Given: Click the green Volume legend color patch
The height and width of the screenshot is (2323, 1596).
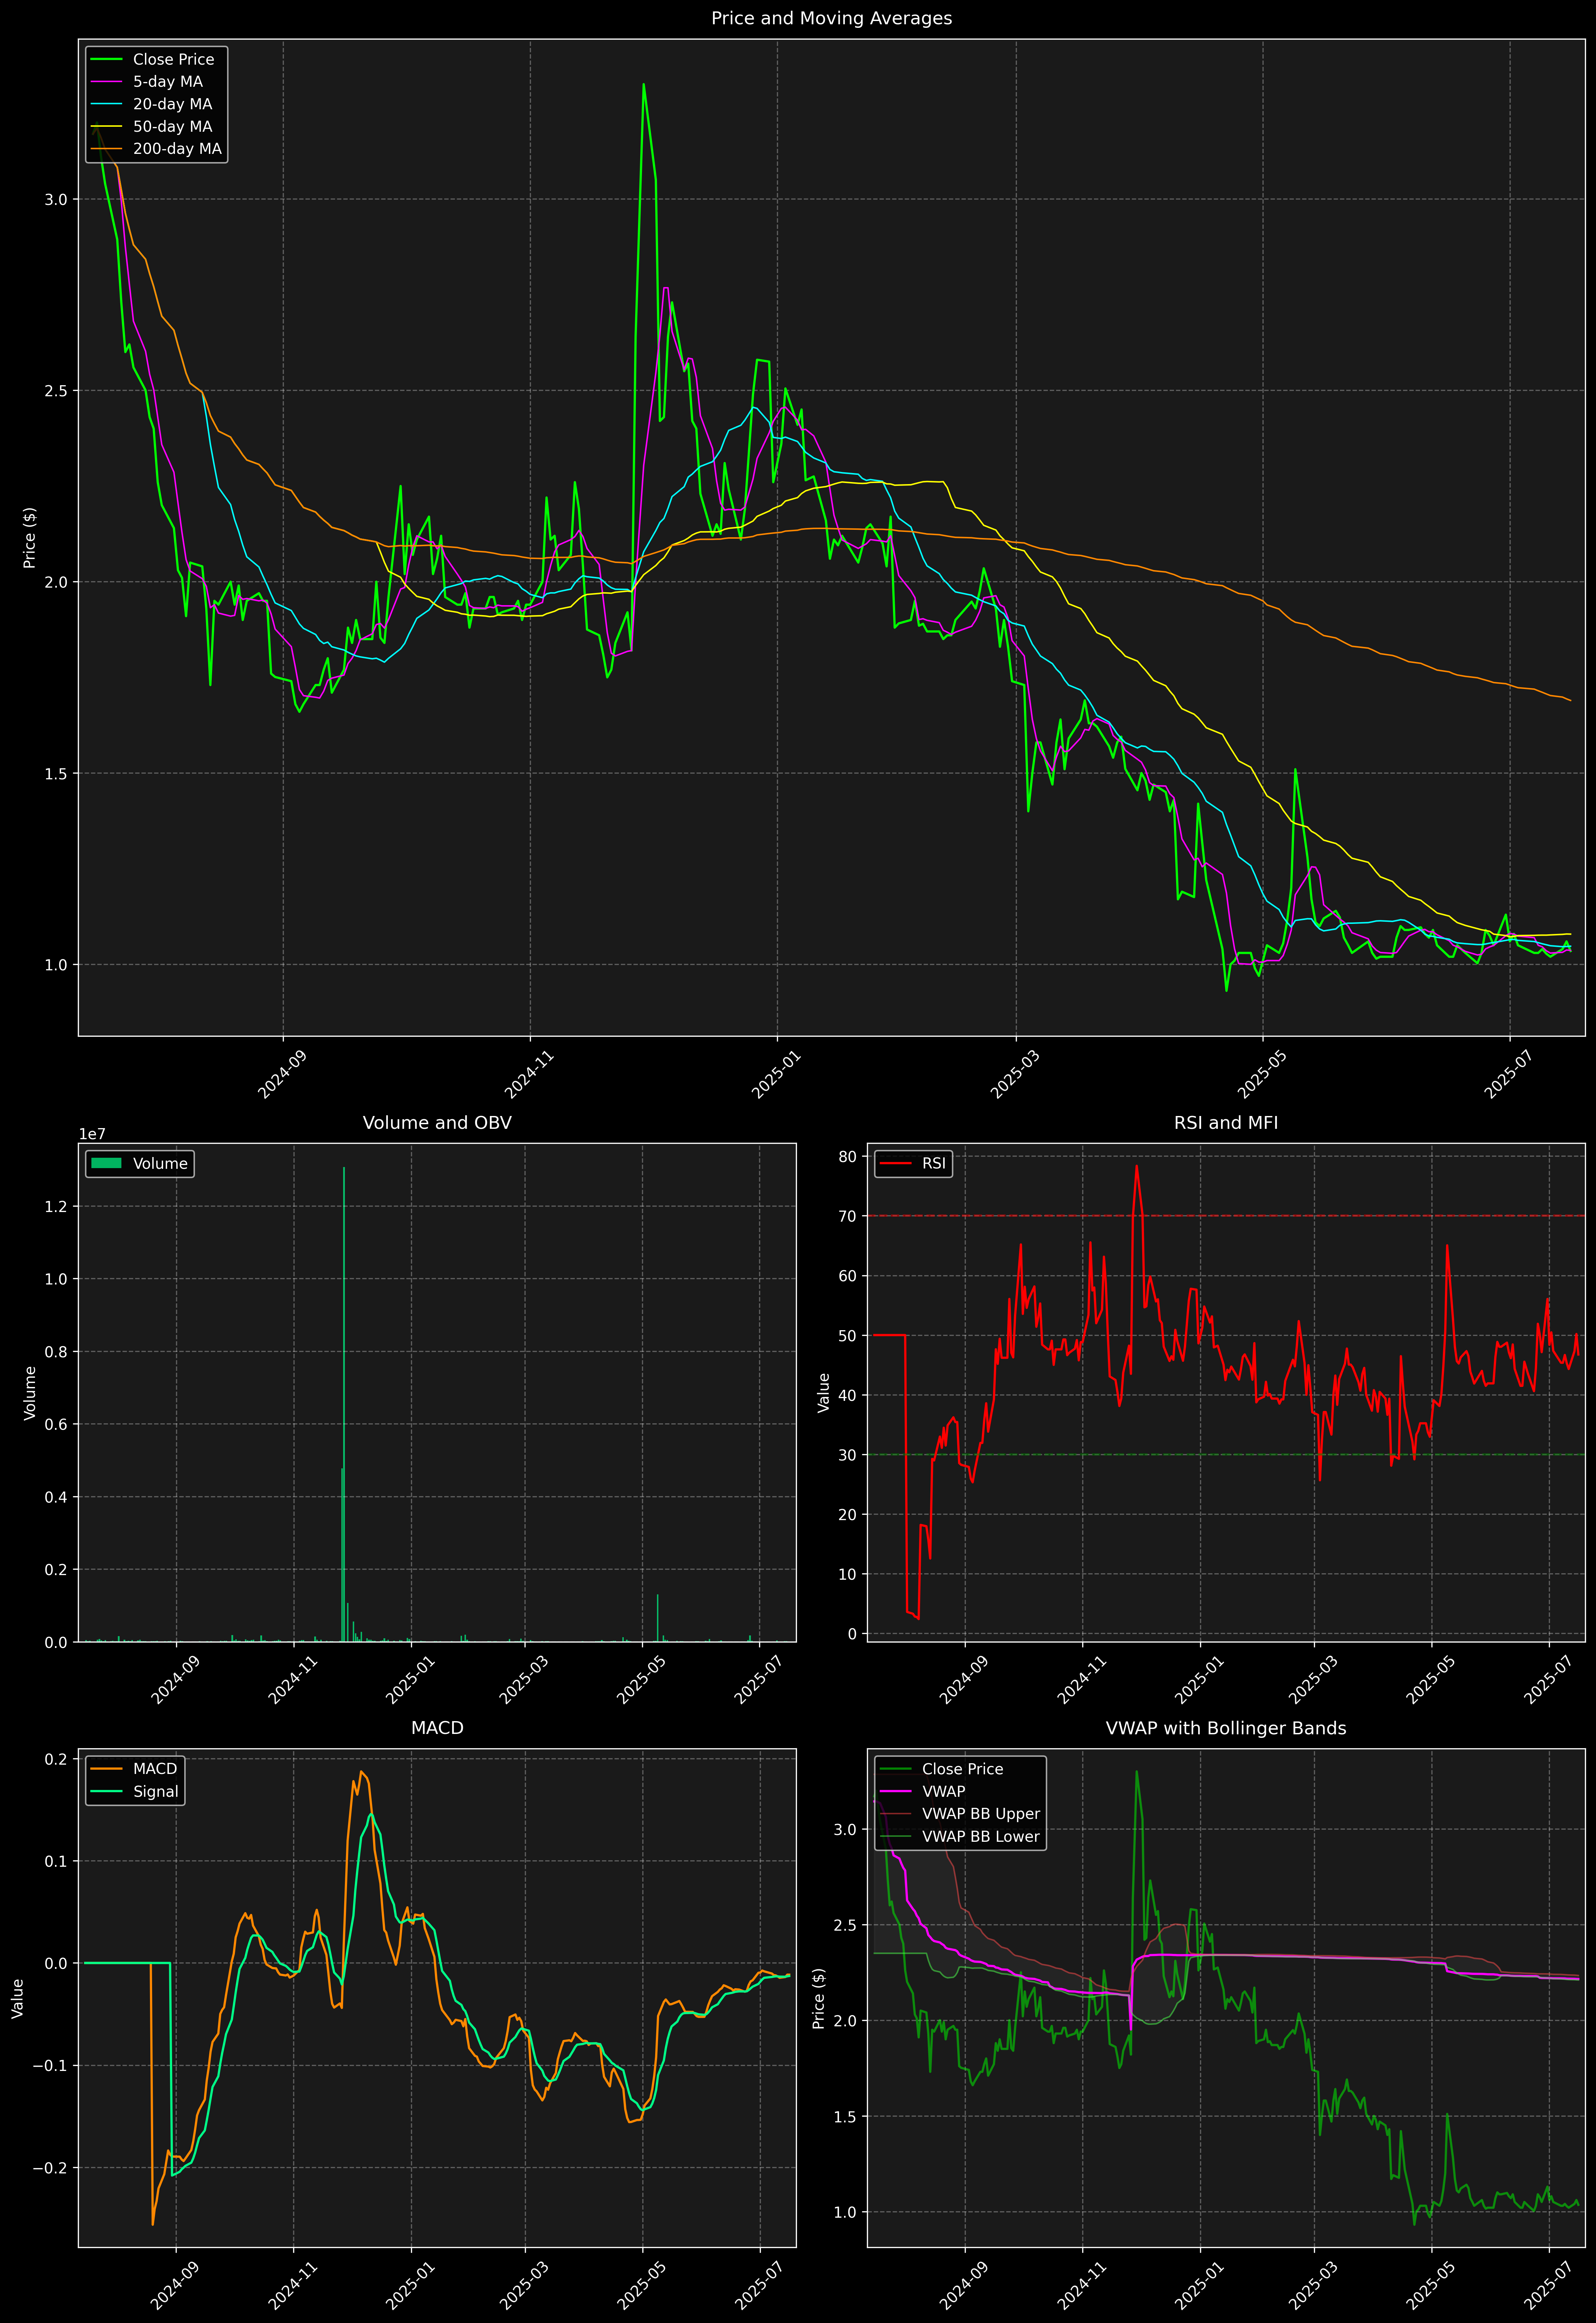Looking at the screenshot, I should pyautogui.click(x=106, y=1163).
